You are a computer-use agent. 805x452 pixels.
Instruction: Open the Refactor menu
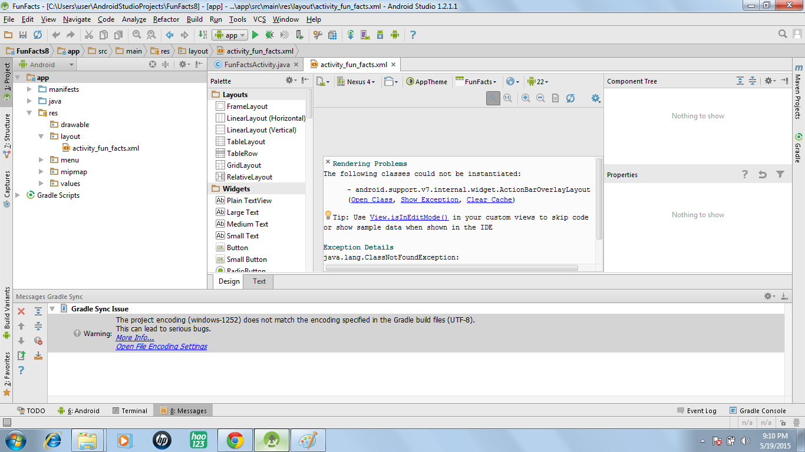166,19
